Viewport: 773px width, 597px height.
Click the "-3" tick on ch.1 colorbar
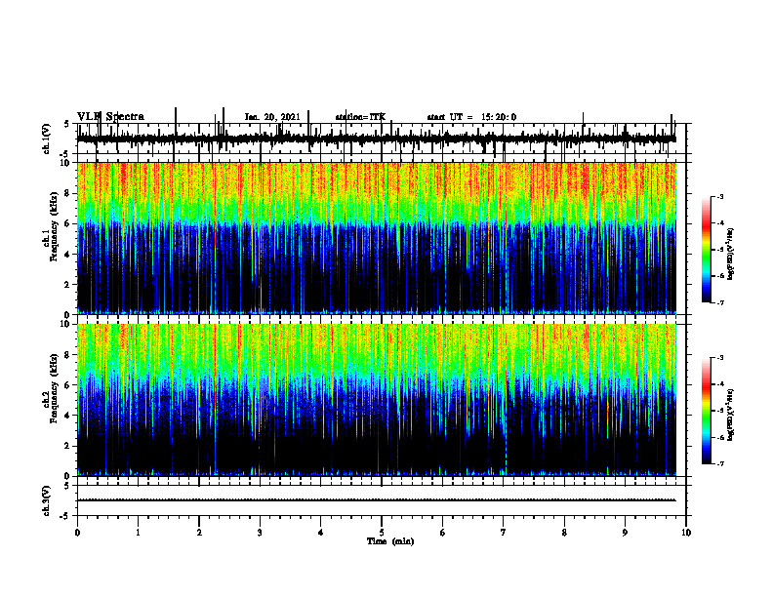pos(719,196)
